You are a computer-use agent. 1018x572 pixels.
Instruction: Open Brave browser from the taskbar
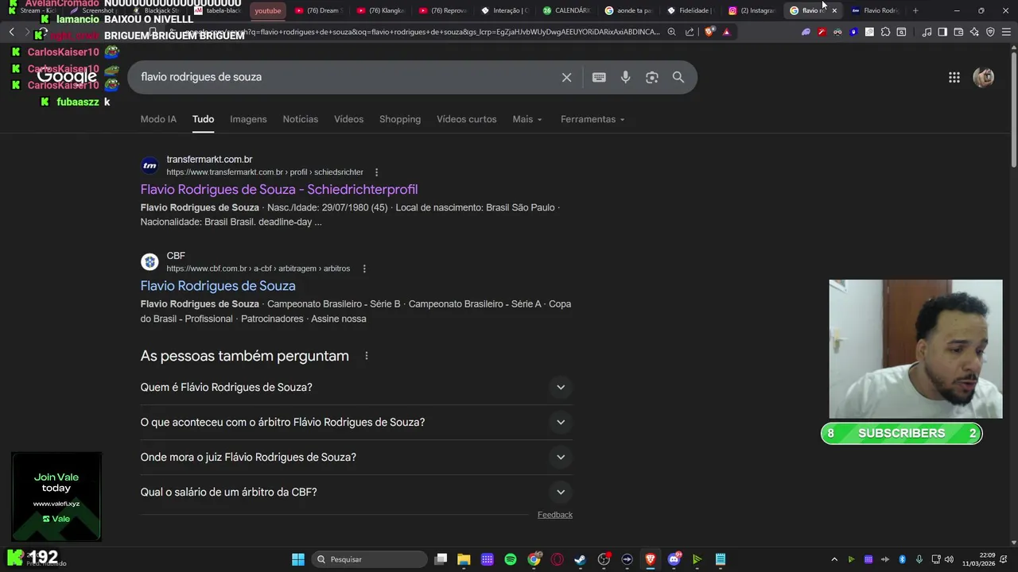click(x=650, y=559)
